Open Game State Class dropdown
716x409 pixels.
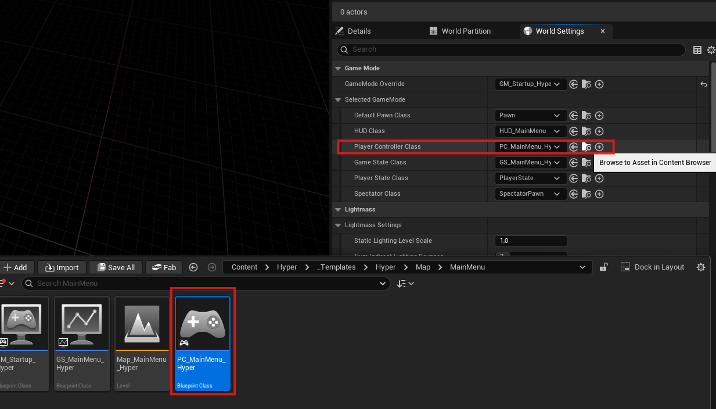[x=531, y=163]
